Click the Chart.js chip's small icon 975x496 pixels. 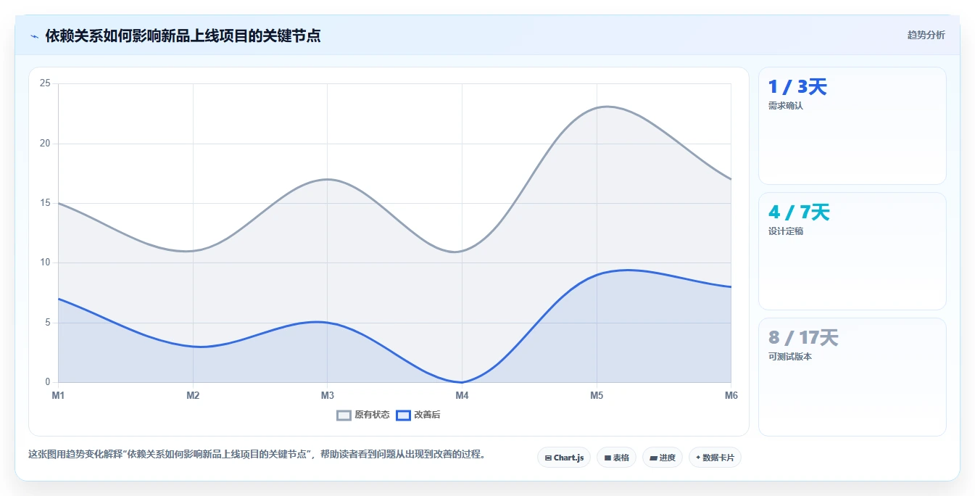click(x=548, y=458)
